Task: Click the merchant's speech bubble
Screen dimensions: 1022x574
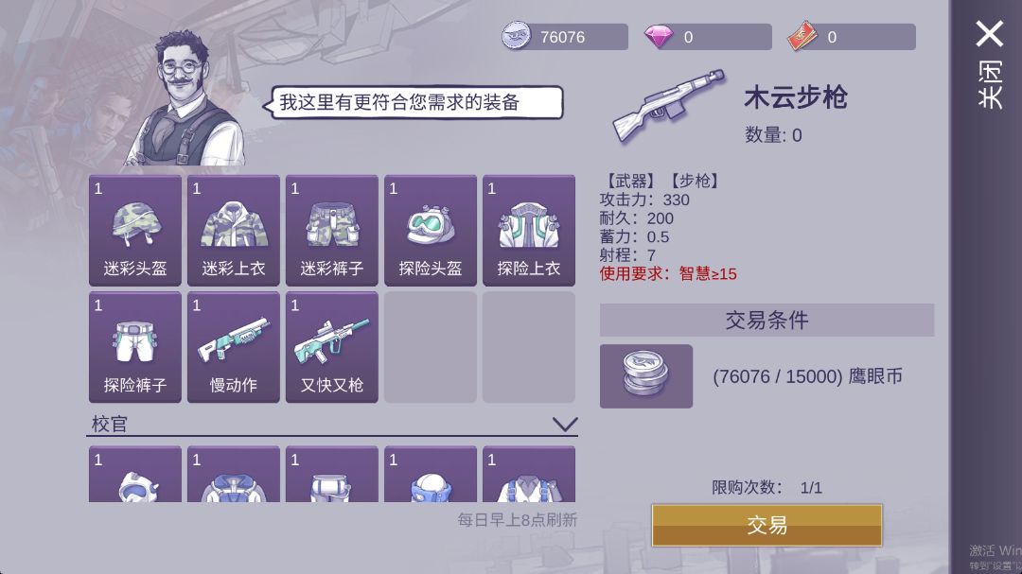Action: [414, 103]
